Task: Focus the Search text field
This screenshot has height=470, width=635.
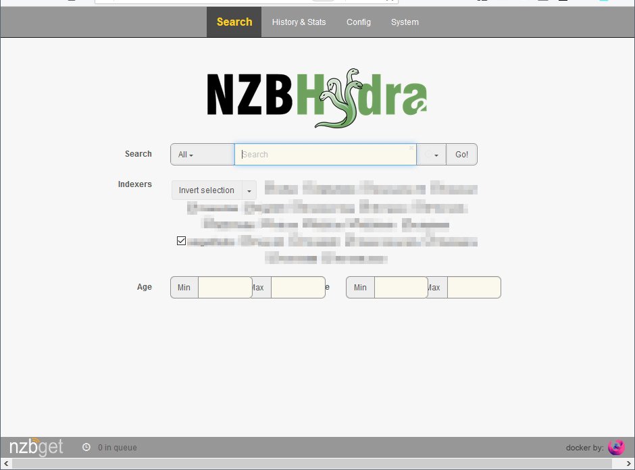Action: click(x=325, y=154)
